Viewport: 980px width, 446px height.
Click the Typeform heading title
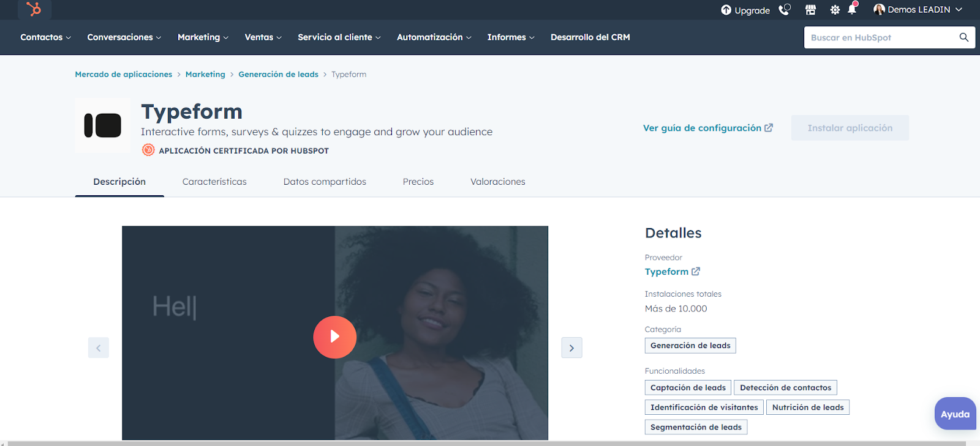click(x=192, y=112)
